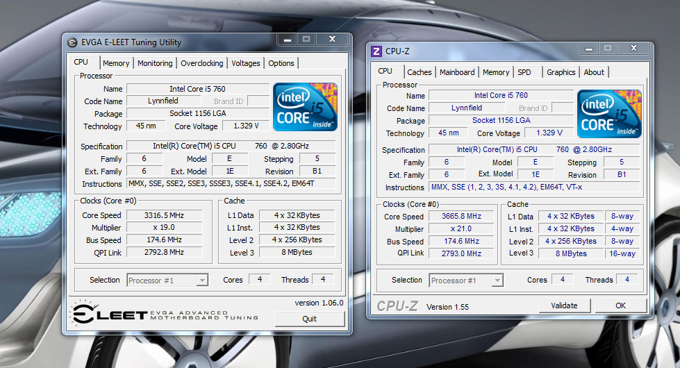Click Intel Core i5 logo in E-LEET
This screenshot has height=368, width=680.
[x=306, y=106]
